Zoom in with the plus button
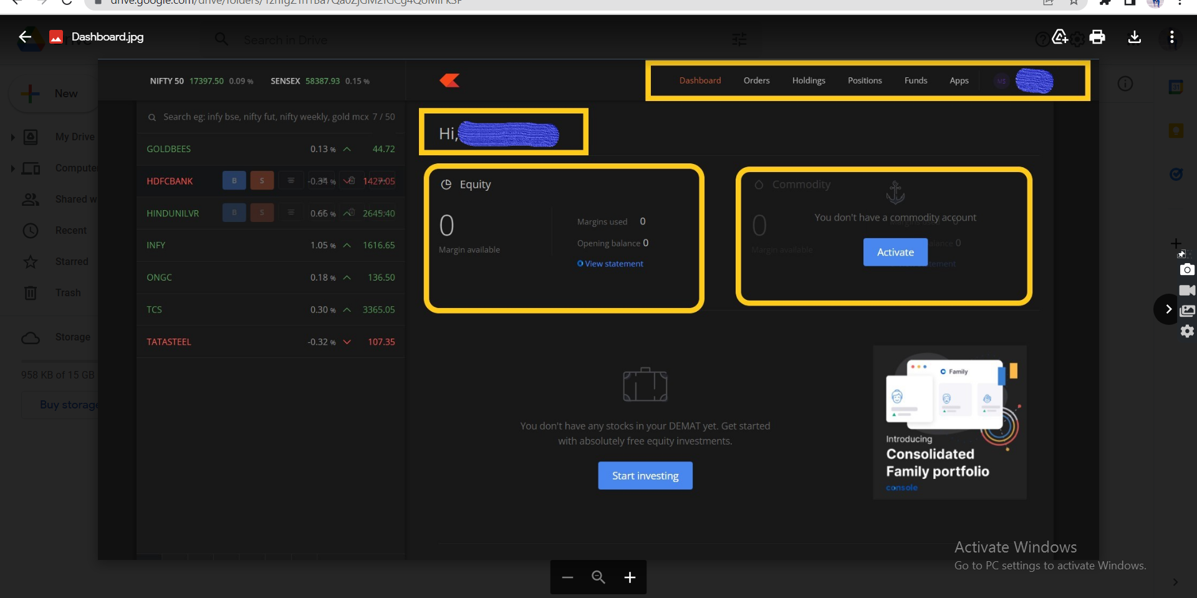Viewport: 1197px width, 598px height. coord(630,577)
